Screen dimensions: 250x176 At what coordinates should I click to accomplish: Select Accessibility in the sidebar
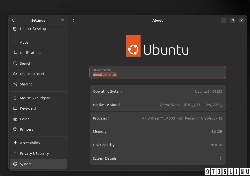(38, 143)
